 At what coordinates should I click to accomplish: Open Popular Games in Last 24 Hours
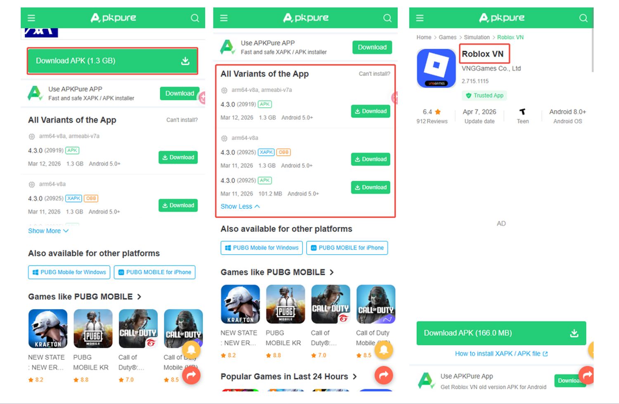288,376
